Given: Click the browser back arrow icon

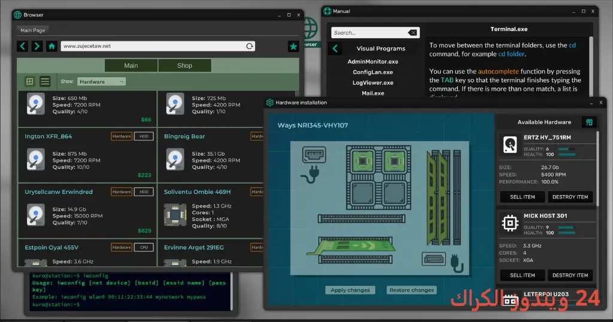Looking at the screenshot, I should (x=23, y=46).
